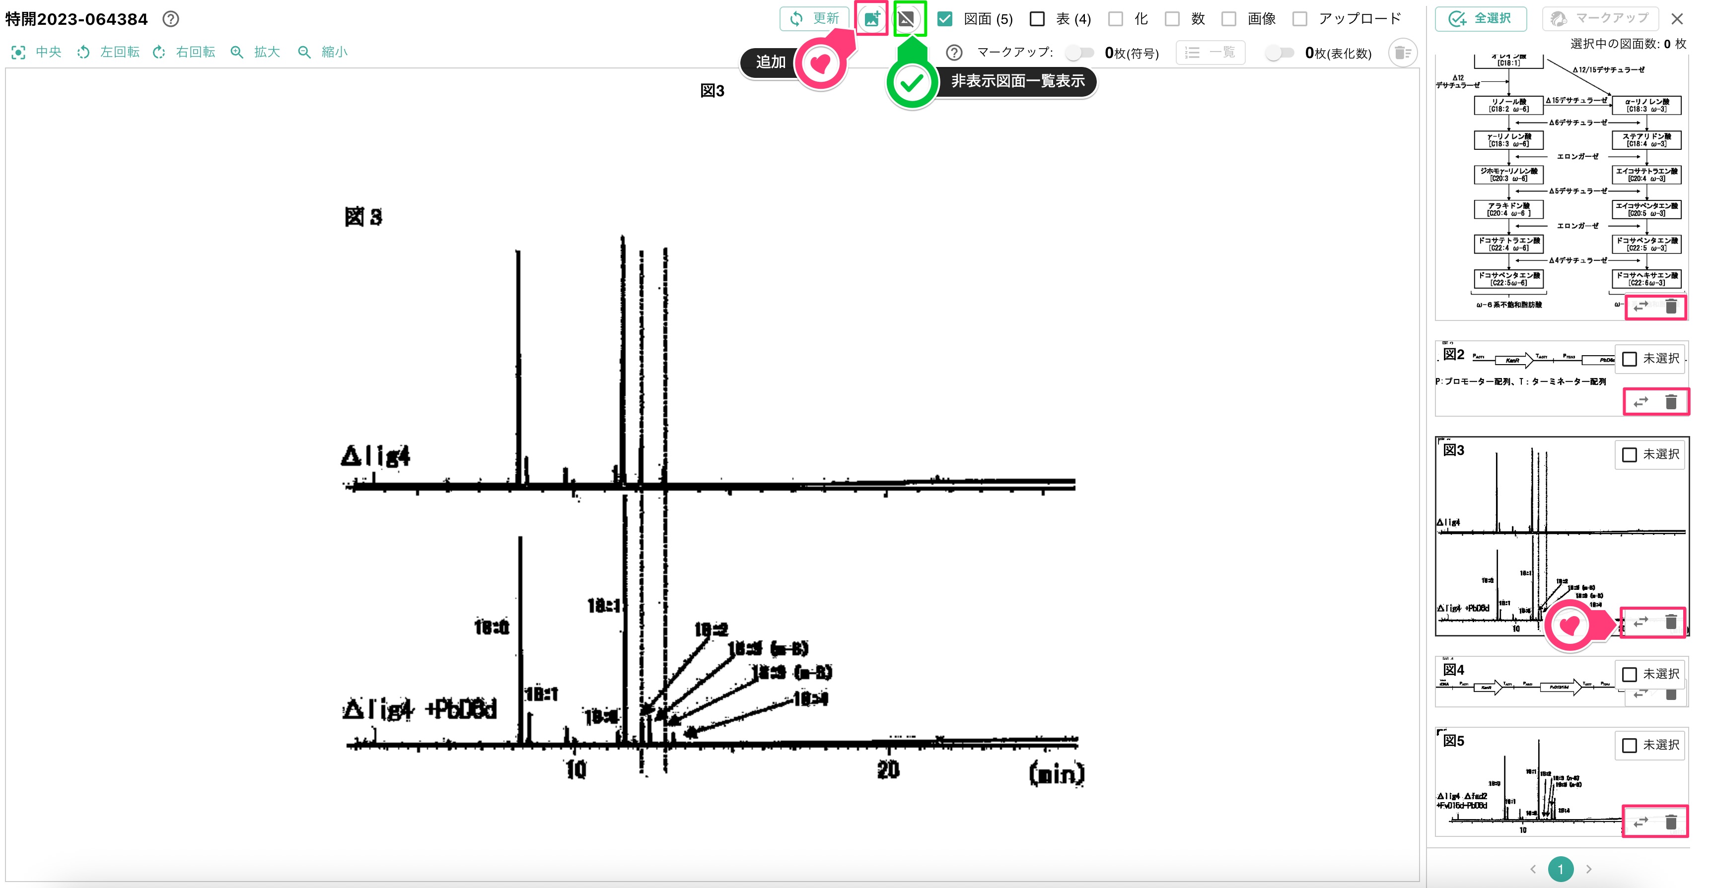Viewport: 1711px width, 888px height.
Task: Go to next page arrow
Action: pos(1589,869)
